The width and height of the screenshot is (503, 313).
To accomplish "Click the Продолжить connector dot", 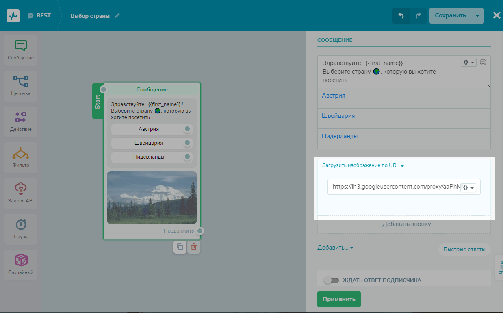I will (x=199, y=231).
